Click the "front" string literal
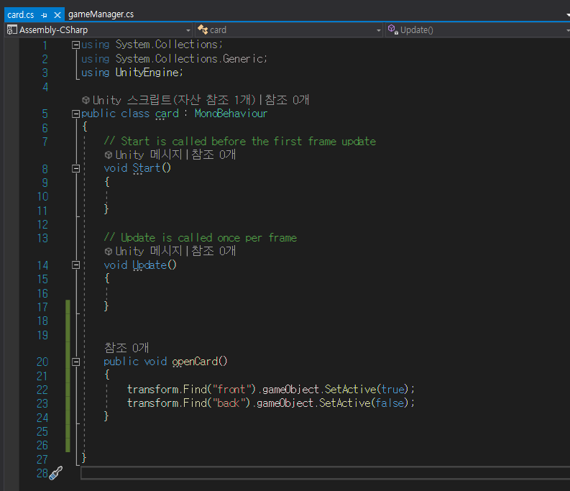The height and width of the screenshot is (491, 570). (234, 390)
